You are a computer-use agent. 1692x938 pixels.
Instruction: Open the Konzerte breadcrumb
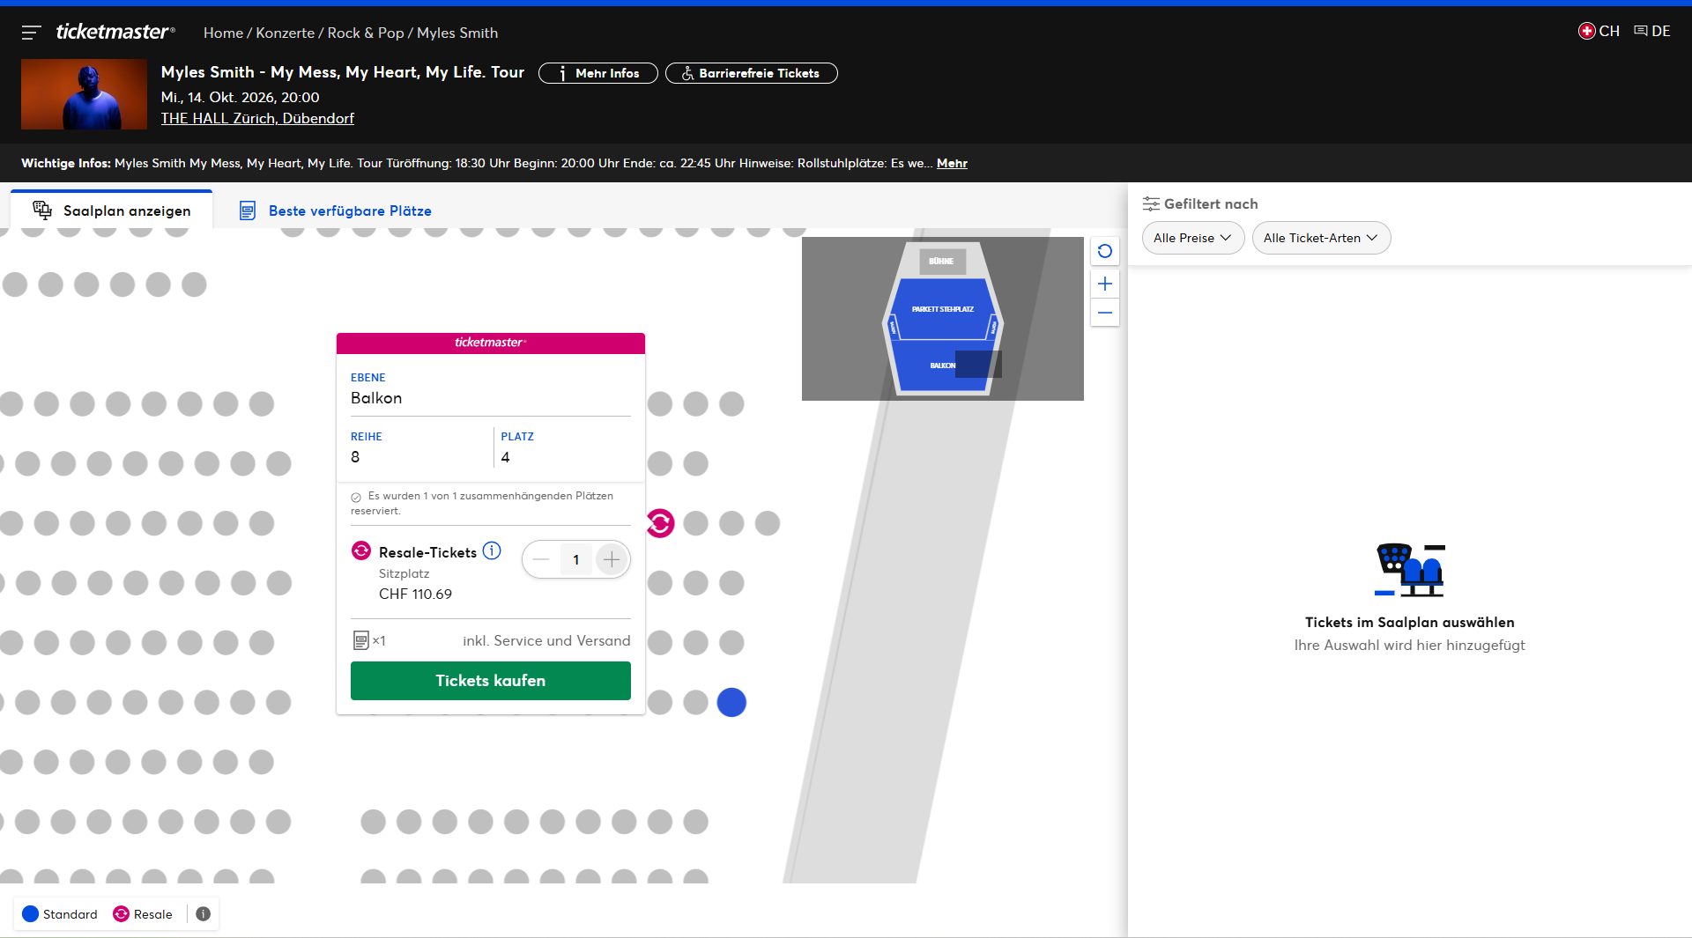[285, 33]
